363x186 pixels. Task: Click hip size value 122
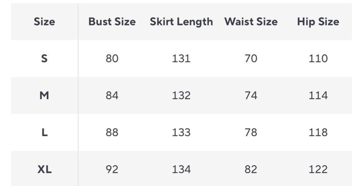[x=318, y=169]
